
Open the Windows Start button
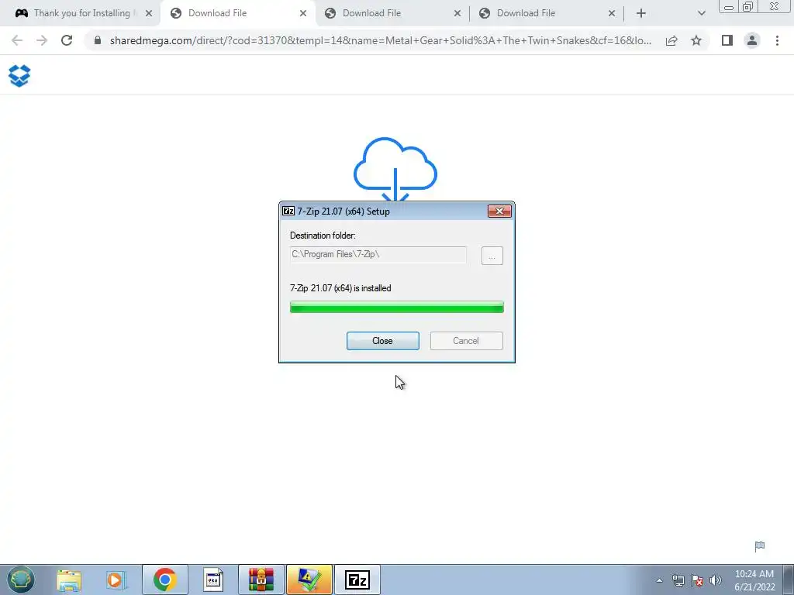21,580
